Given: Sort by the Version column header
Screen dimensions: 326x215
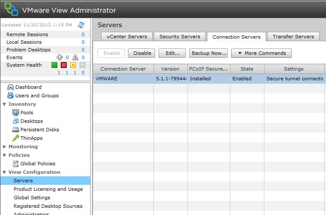Looking at the screenshot, I should pyautogui.click(x=170, y=69).
